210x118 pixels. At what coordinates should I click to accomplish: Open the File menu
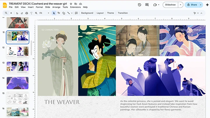[10, 7]
